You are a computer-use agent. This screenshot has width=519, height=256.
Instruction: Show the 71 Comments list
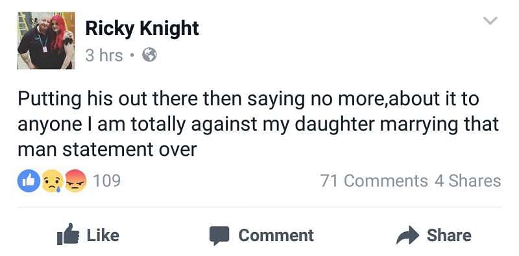(374, 181)
